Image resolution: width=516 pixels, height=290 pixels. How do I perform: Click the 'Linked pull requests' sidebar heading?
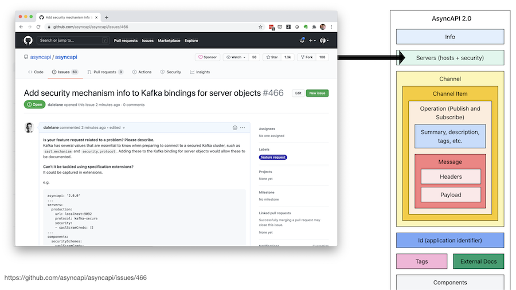[275, 213]
